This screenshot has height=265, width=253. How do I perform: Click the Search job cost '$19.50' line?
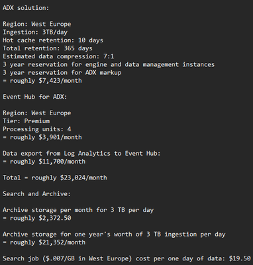click(x=126, y=258)
